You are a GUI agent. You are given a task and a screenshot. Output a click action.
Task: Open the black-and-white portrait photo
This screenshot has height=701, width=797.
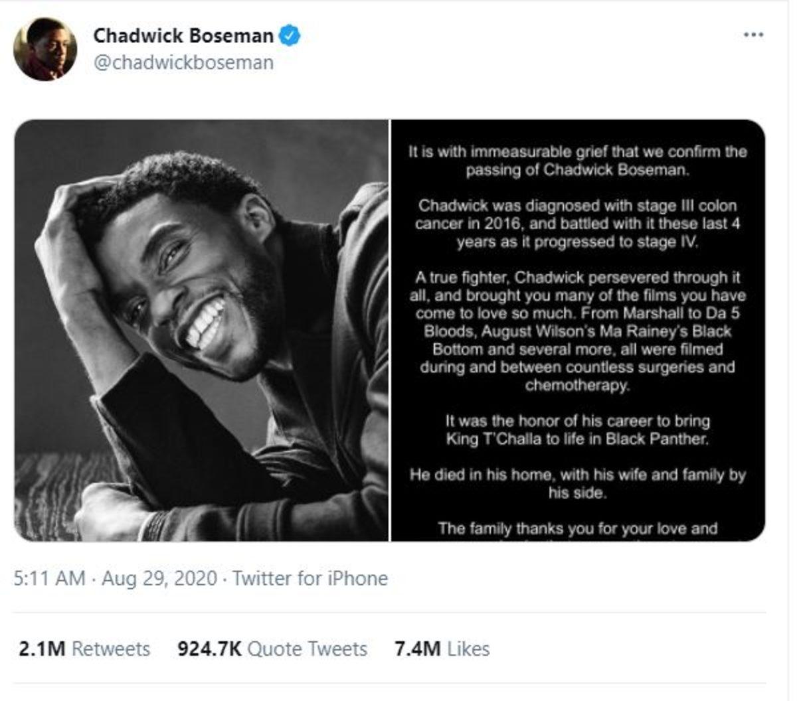201,330
